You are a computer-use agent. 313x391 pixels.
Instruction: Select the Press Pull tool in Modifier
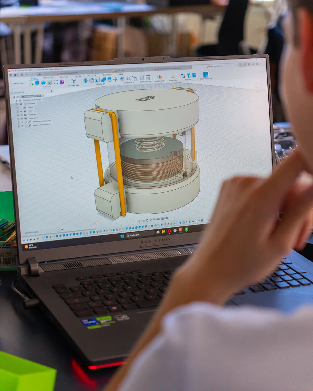tap(86, 80)
